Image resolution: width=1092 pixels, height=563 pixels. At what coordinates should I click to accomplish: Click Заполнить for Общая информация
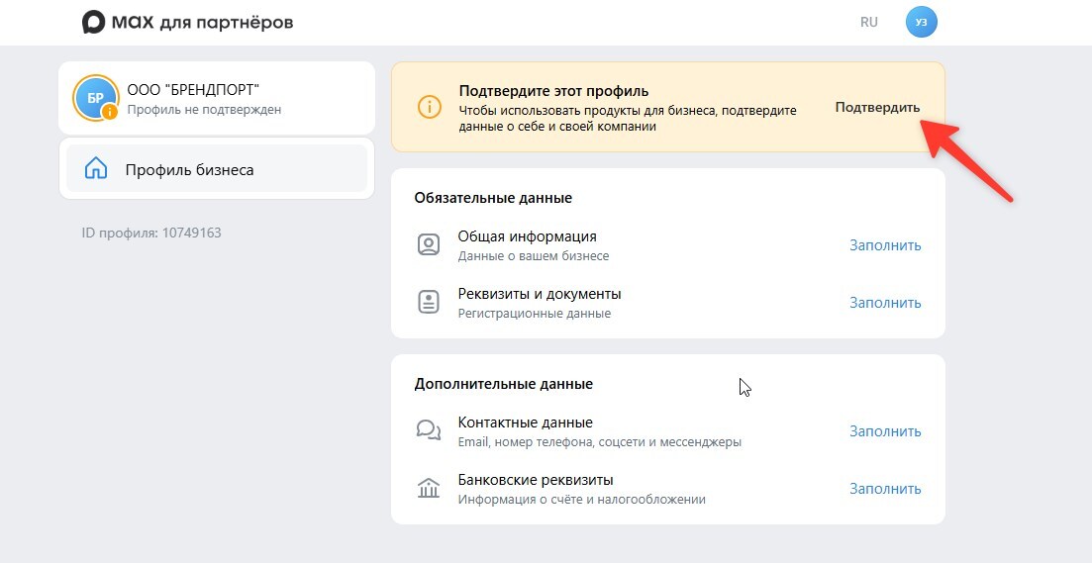(x=885, y=245)
